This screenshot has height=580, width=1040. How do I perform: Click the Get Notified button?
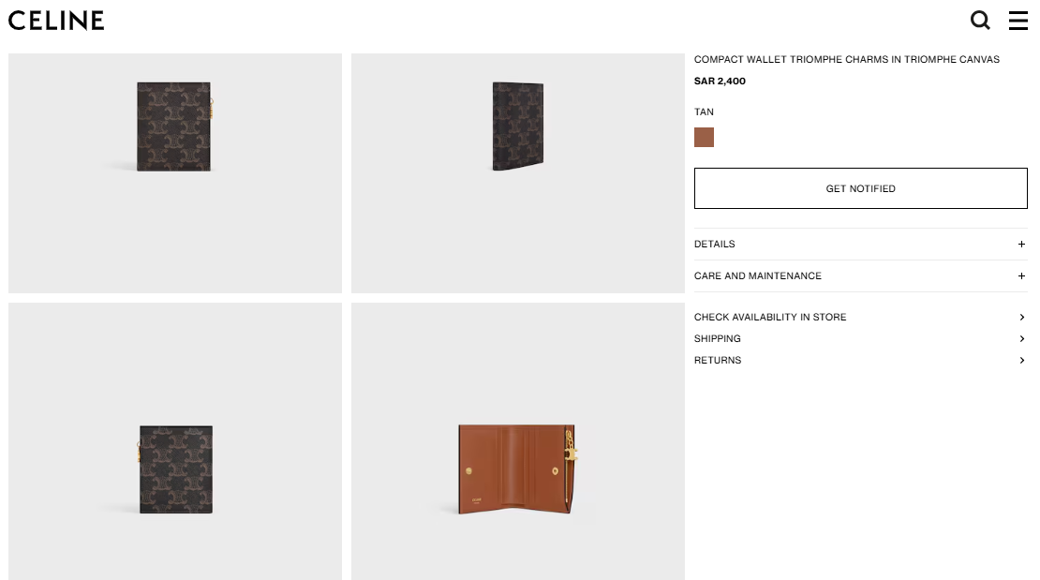[x=860, y=188]
